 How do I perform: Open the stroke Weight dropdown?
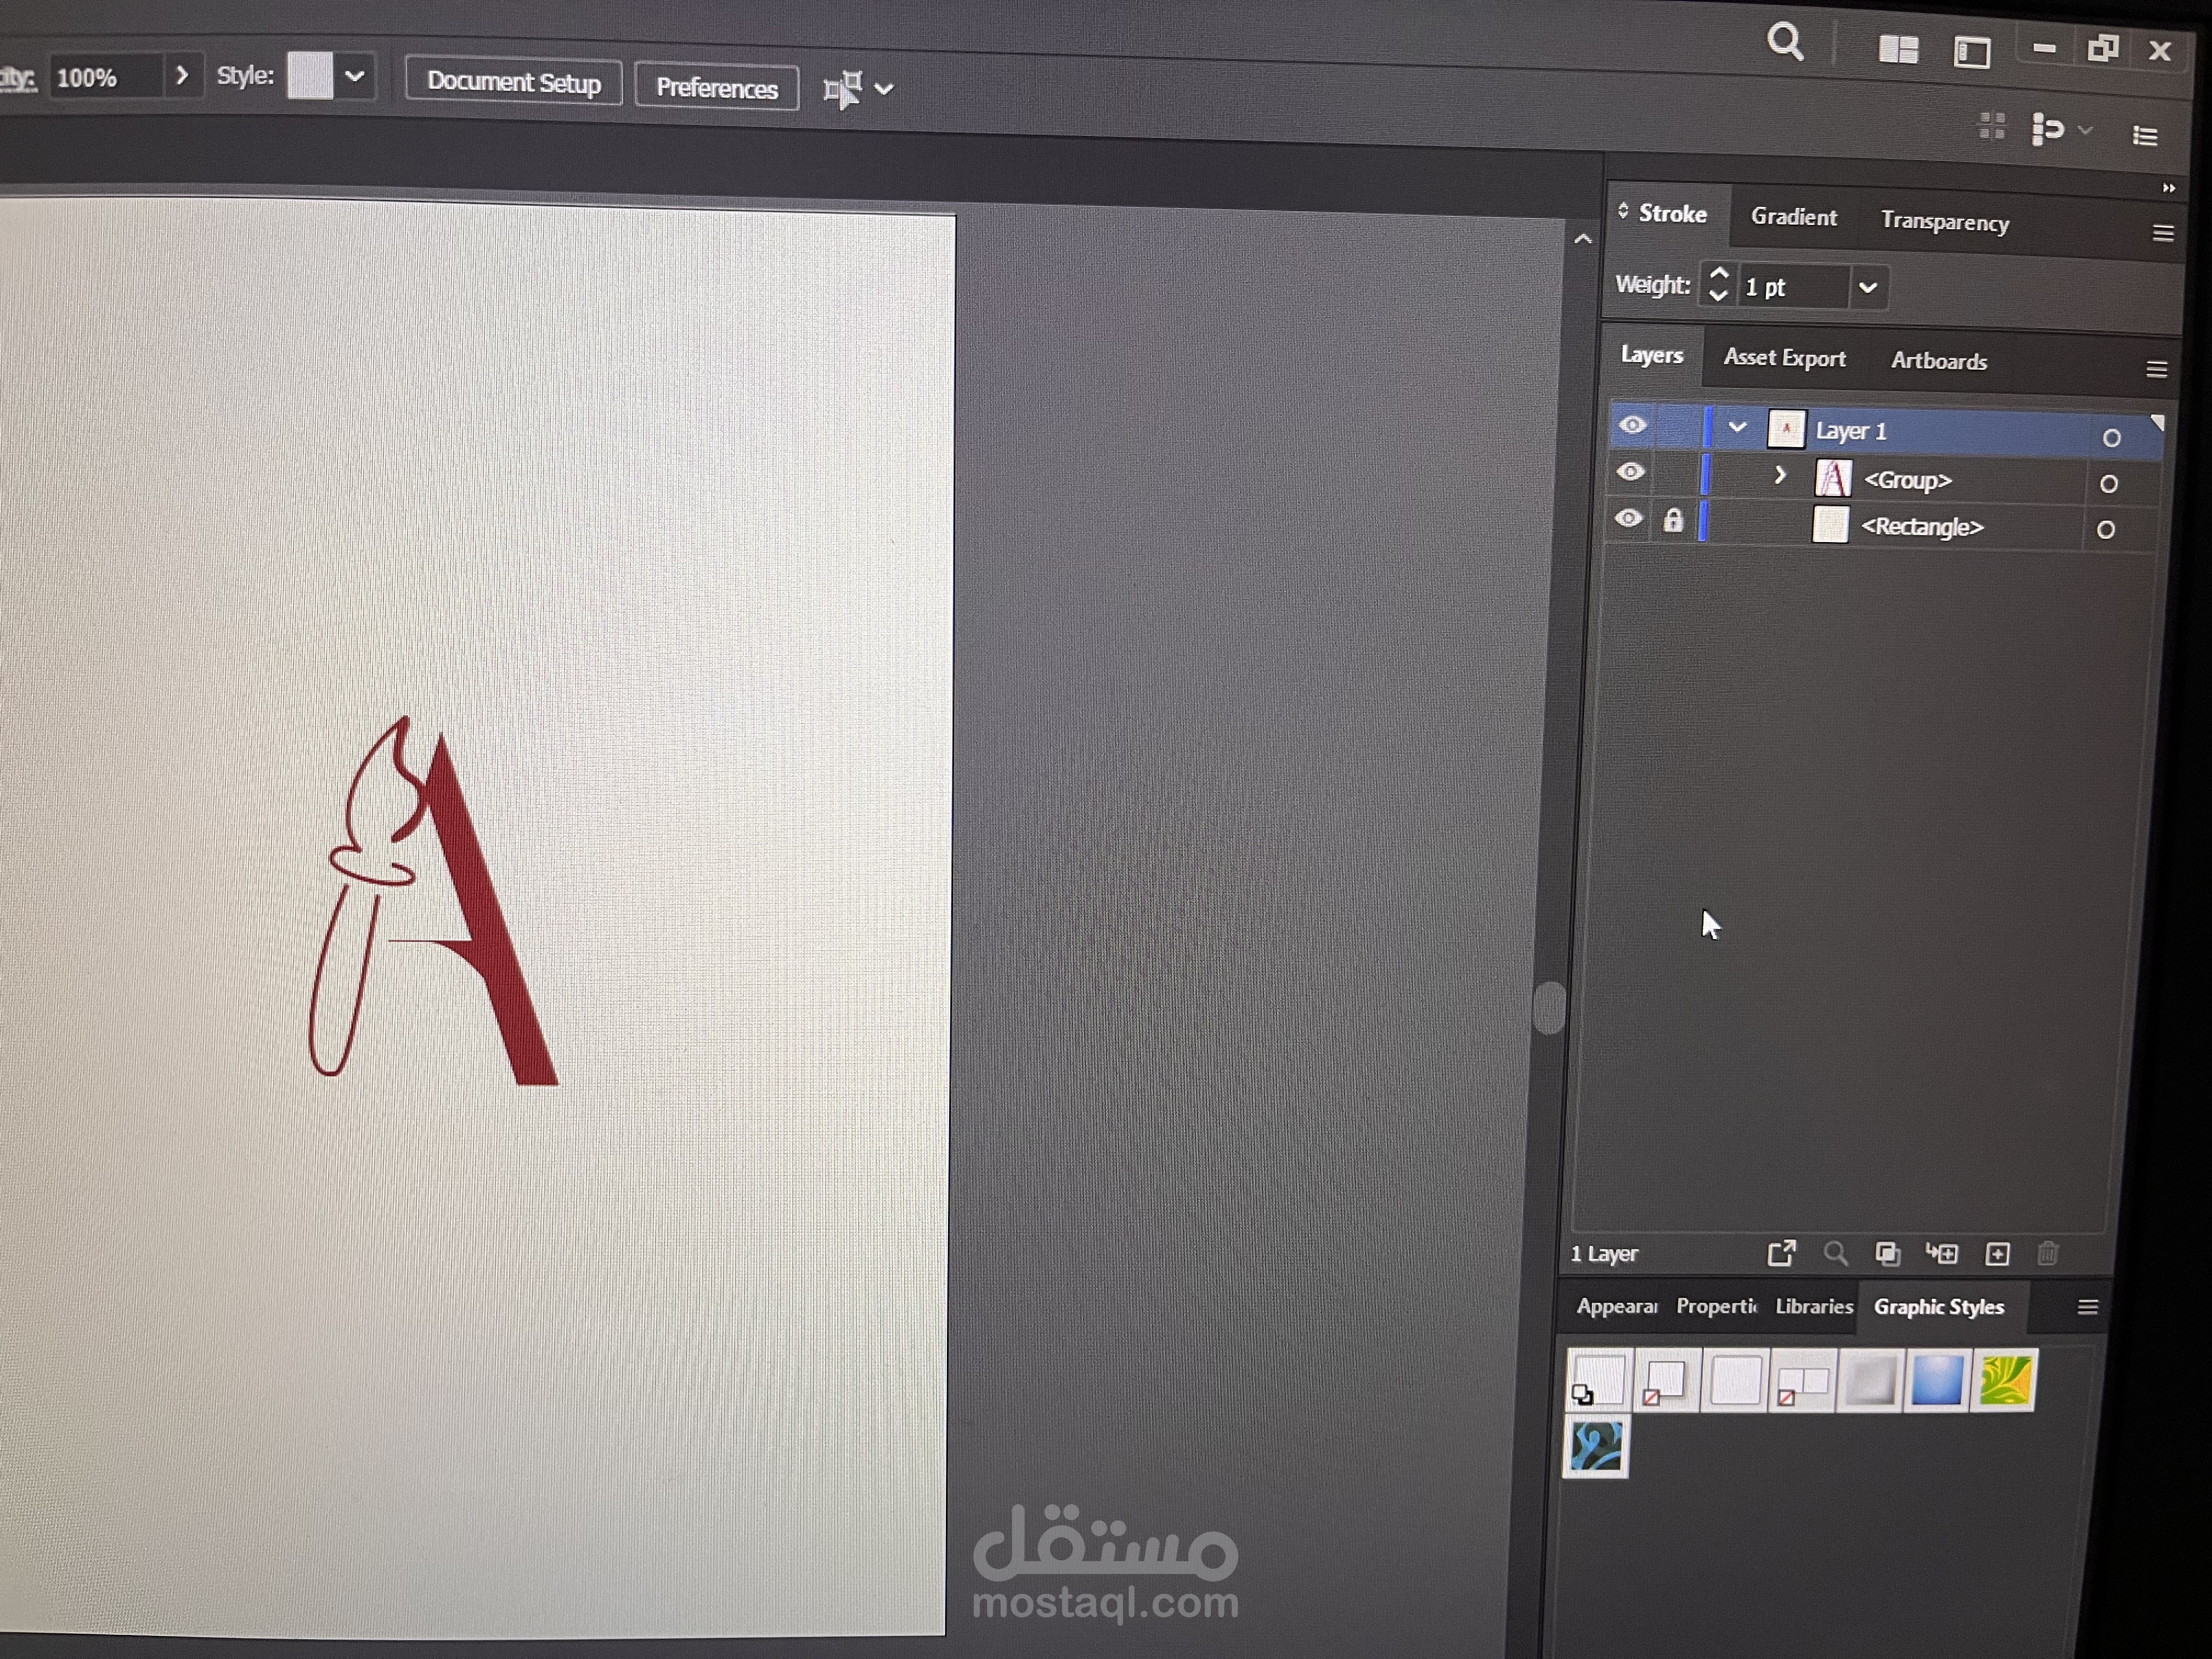[x=1867, y=288]
